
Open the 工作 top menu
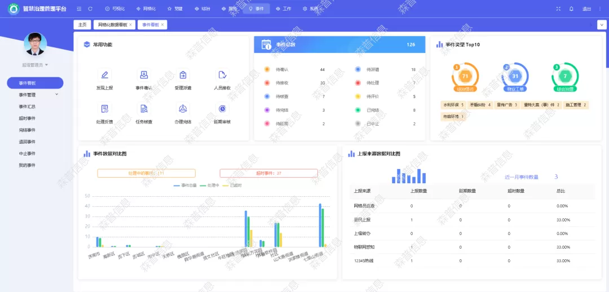pyautogui.click(x=284, y=8)
